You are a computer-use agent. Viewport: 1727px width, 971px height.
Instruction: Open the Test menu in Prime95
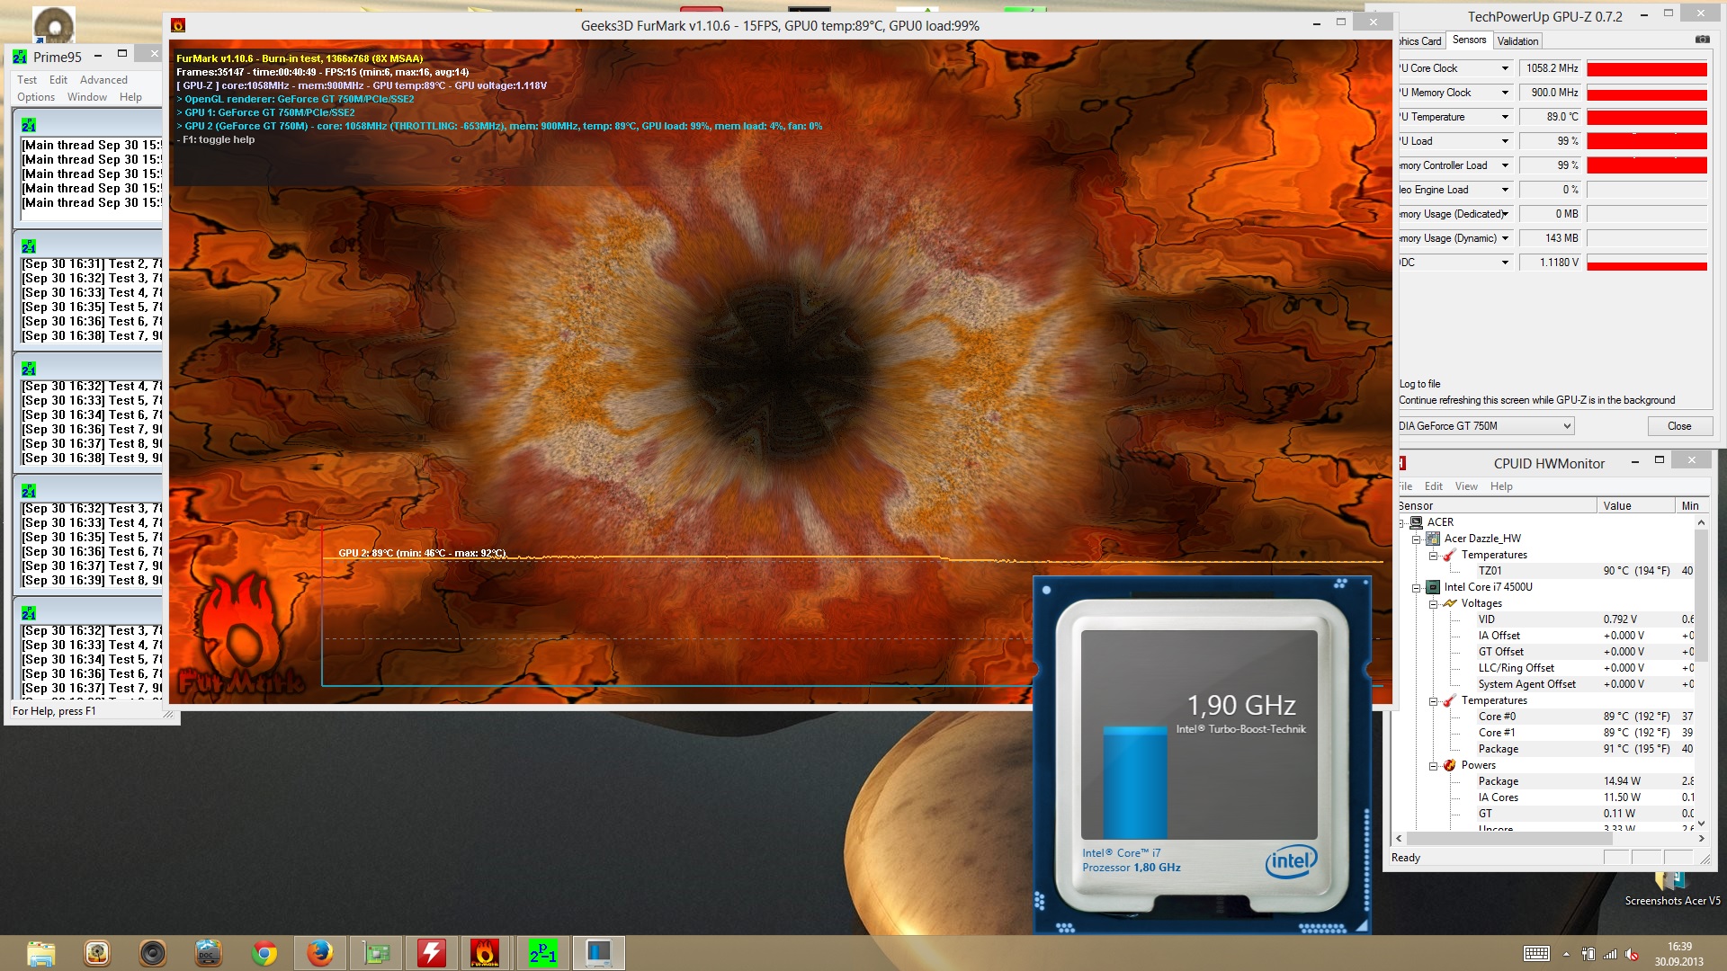pos(27,80)
